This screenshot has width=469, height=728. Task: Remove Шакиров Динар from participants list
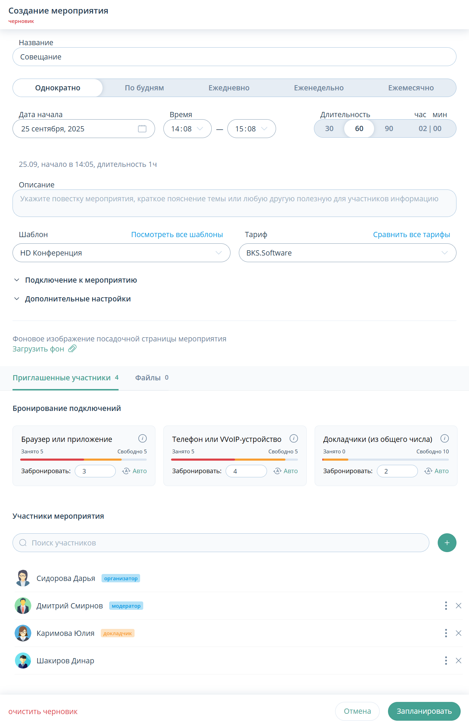coord(459,661)
